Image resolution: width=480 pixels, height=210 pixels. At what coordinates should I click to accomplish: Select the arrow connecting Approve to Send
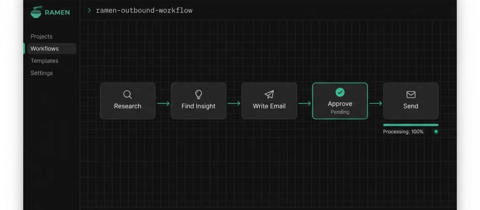pyautogui.click(x=375, y=103)
